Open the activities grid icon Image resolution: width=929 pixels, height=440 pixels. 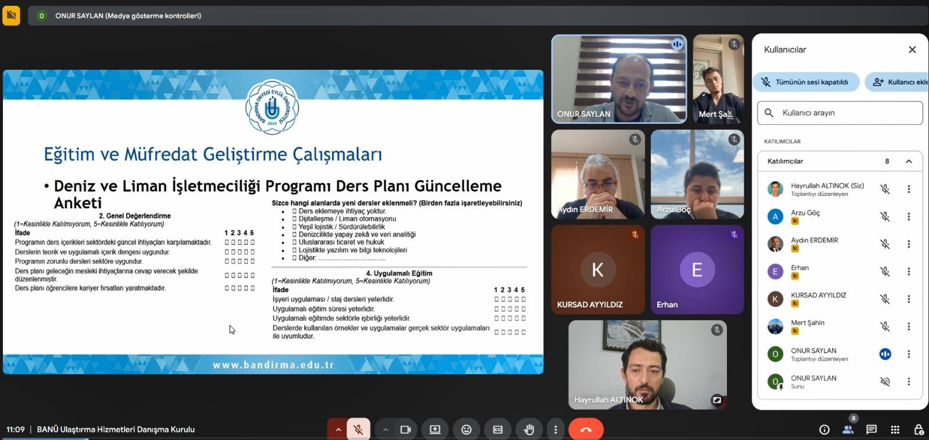click(895, 430)
